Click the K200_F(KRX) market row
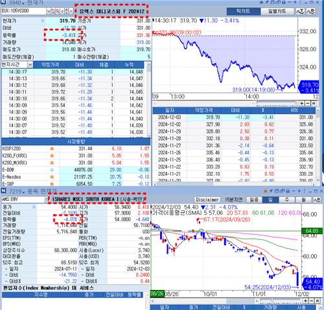 click(x=76, y=156)
